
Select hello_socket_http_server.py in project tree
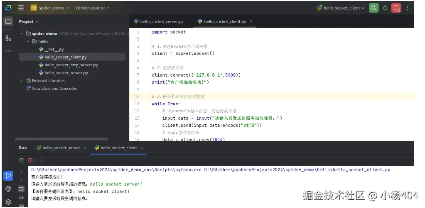click(68, 65)
